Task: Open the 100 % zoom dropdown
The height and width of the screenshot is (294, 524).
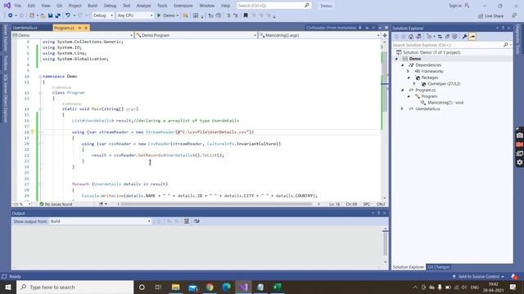Action: [x=21, y=204]
